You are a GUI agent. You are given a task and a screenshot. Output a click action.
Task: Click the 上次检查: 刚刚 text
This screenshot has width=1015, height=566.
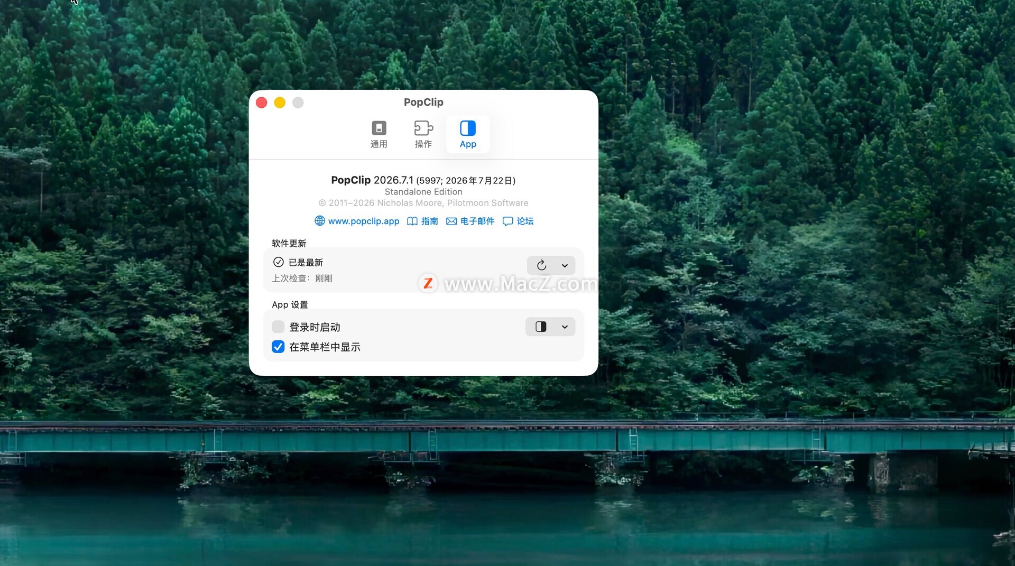(302, 279)
